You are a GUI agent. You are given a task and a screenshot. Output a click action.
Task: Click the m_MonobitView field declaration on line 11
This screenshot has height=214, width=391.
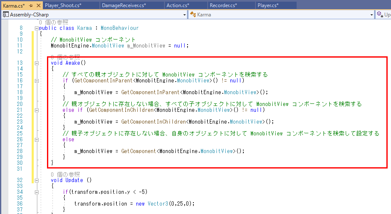[x=146, y=46]
